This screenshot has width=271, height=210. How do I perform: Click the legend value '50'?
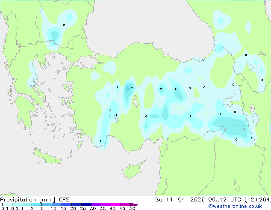pyautogui.click(x=132, y=208)
